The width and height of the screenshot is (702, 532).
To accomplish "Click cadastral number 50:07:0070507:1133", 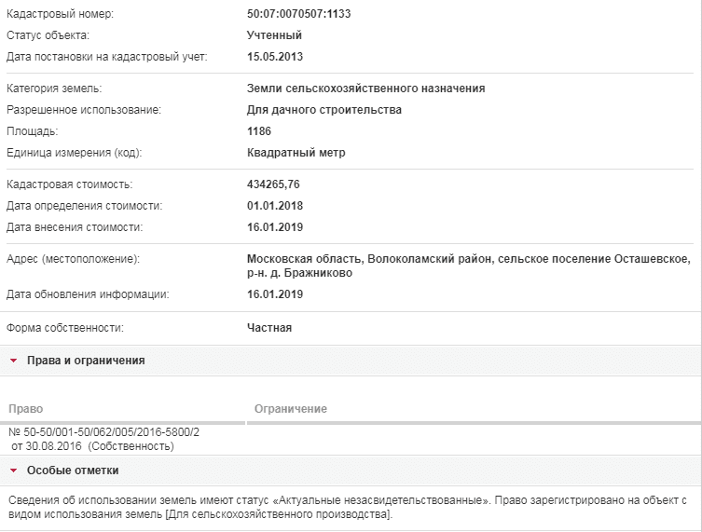I will coord(298,14).
